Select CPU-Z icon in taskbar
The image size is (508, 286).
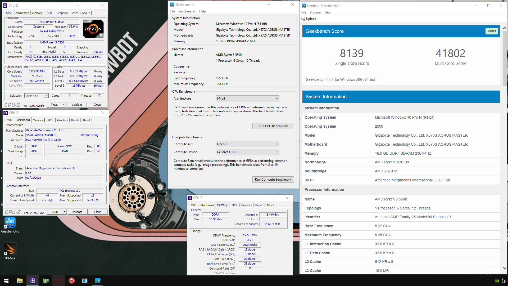[33, 281]
